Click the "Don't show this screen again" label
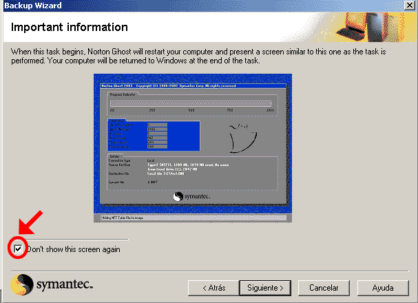418x303 pixels. 73,249
